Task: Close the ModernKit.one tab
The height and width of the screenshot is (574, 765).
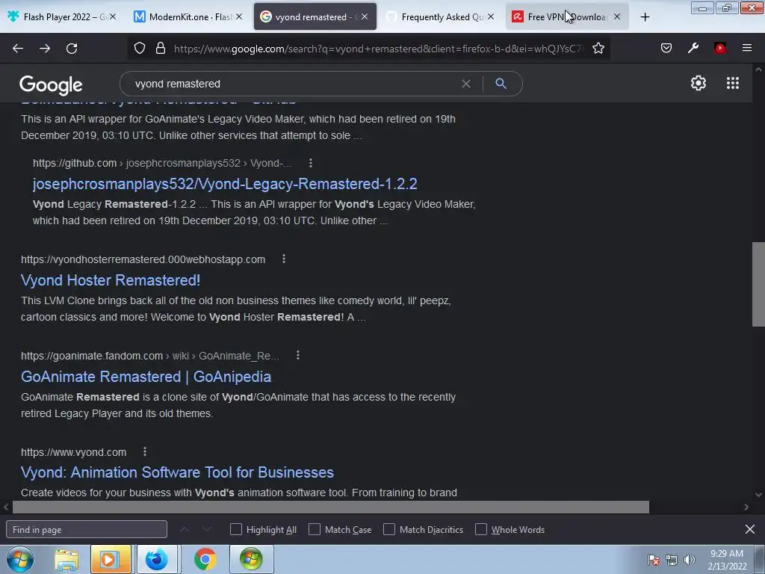Action: 239,17
